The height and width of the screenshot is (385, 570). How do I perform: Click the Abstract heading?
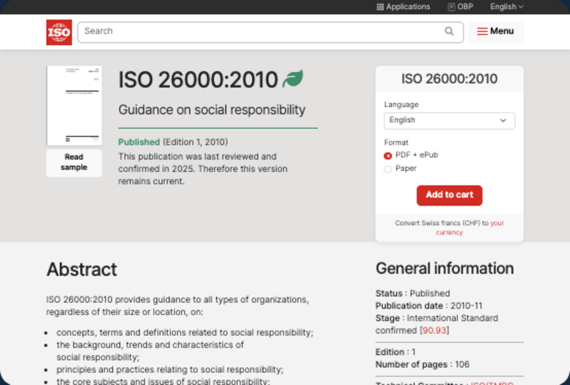click(82, 270)
